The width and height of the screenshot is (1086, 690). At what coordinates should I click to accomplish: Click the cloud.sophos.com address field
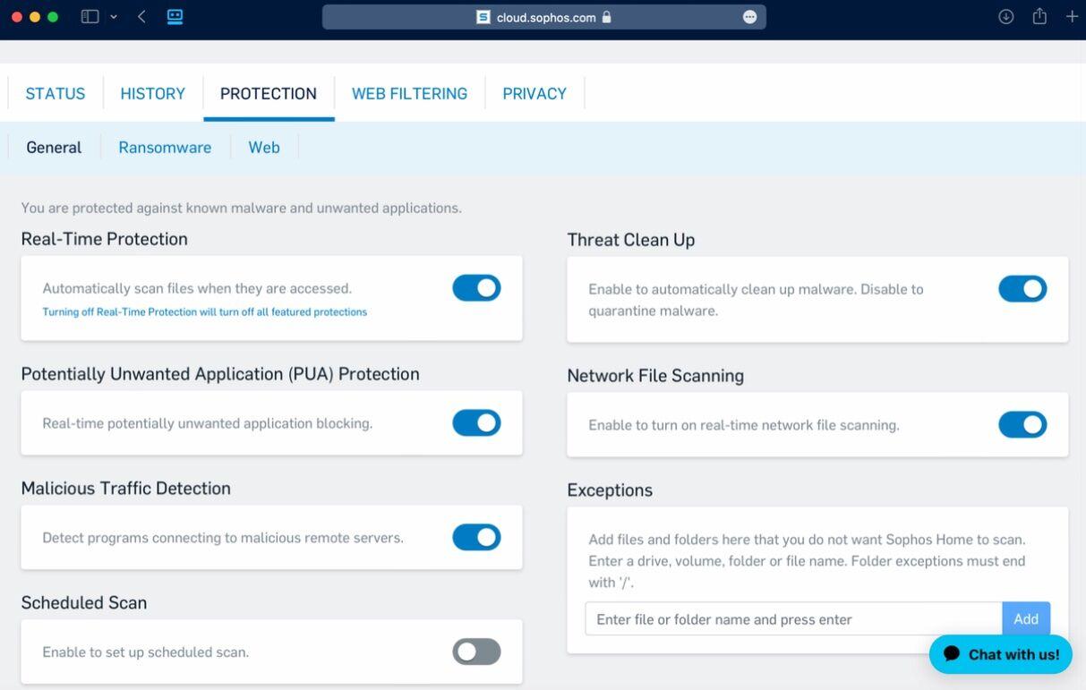pyautogui.click(x=544, y=17)
